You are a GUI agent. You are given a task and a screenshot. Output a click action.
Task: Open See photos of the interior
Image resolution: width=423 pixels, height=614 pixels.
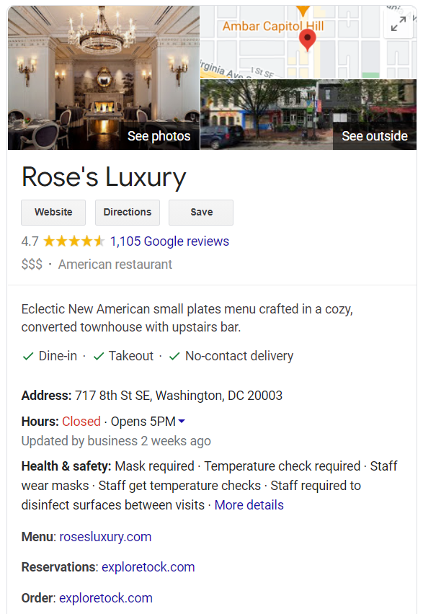tap(159, 135)
